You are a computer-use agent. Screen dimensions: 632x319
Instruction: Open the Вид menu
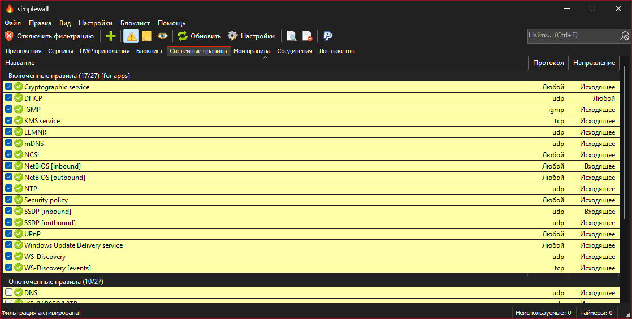pyautogui.click(x=65, y=23)
